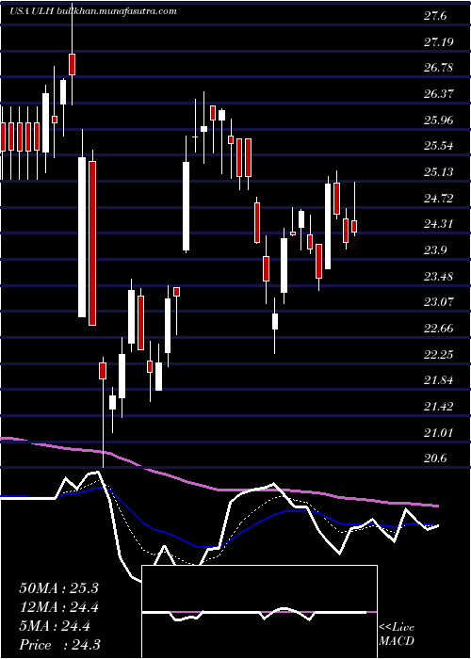Screen dimensions: 471x659
Task: Click the tallest white candlestick near the chart's left
Action: (x=82, y=236)
